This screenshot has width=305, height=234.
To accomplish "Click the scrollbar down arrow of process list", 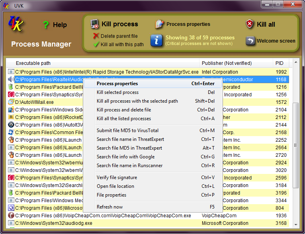I will (x=296, y=225).
